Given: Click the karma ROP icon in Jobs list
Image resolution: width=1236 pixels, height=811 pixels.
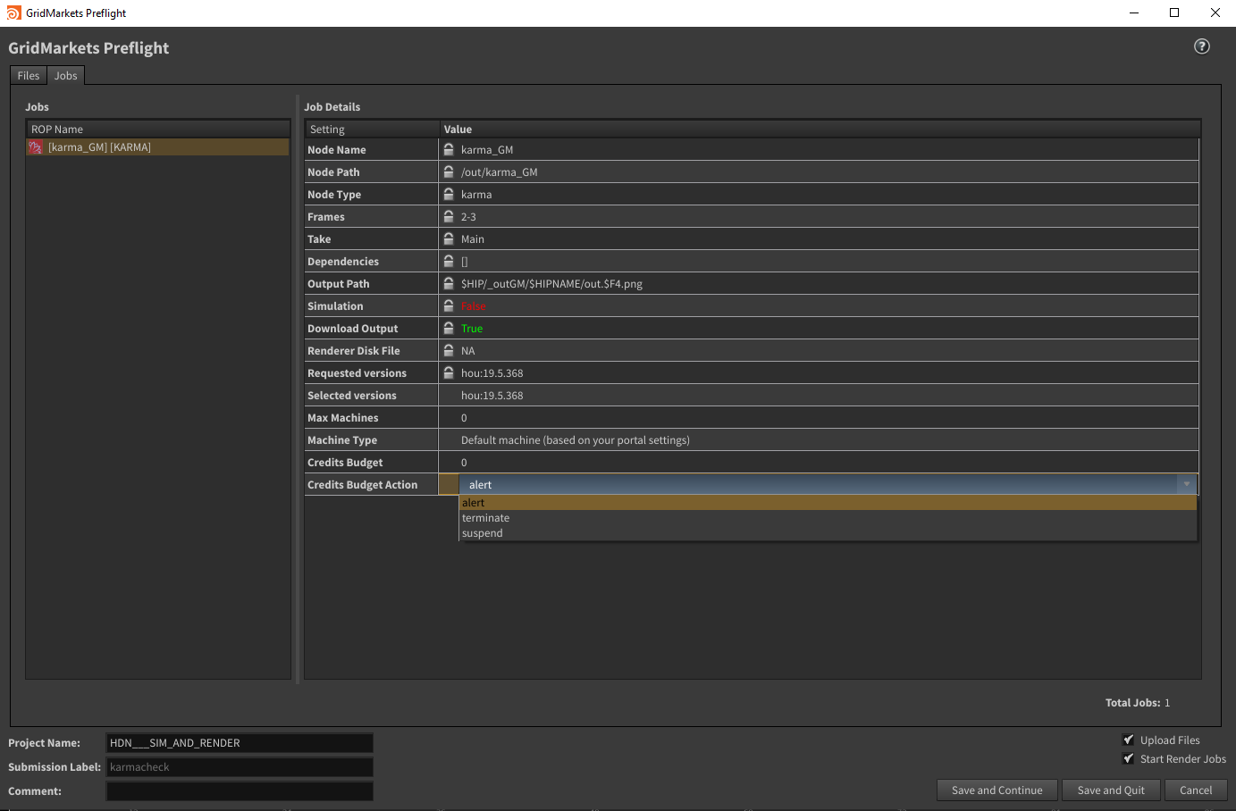Looking at the screenshot, I should [x=36, y=147].
